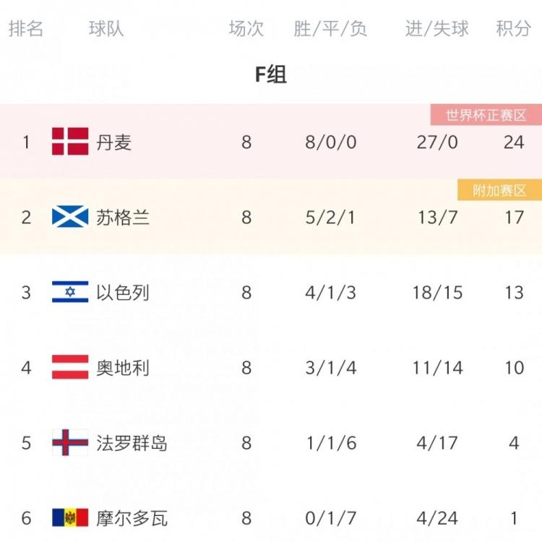
Task: Click the Faroe Islands flag icon
Action: tap(70, 442)
